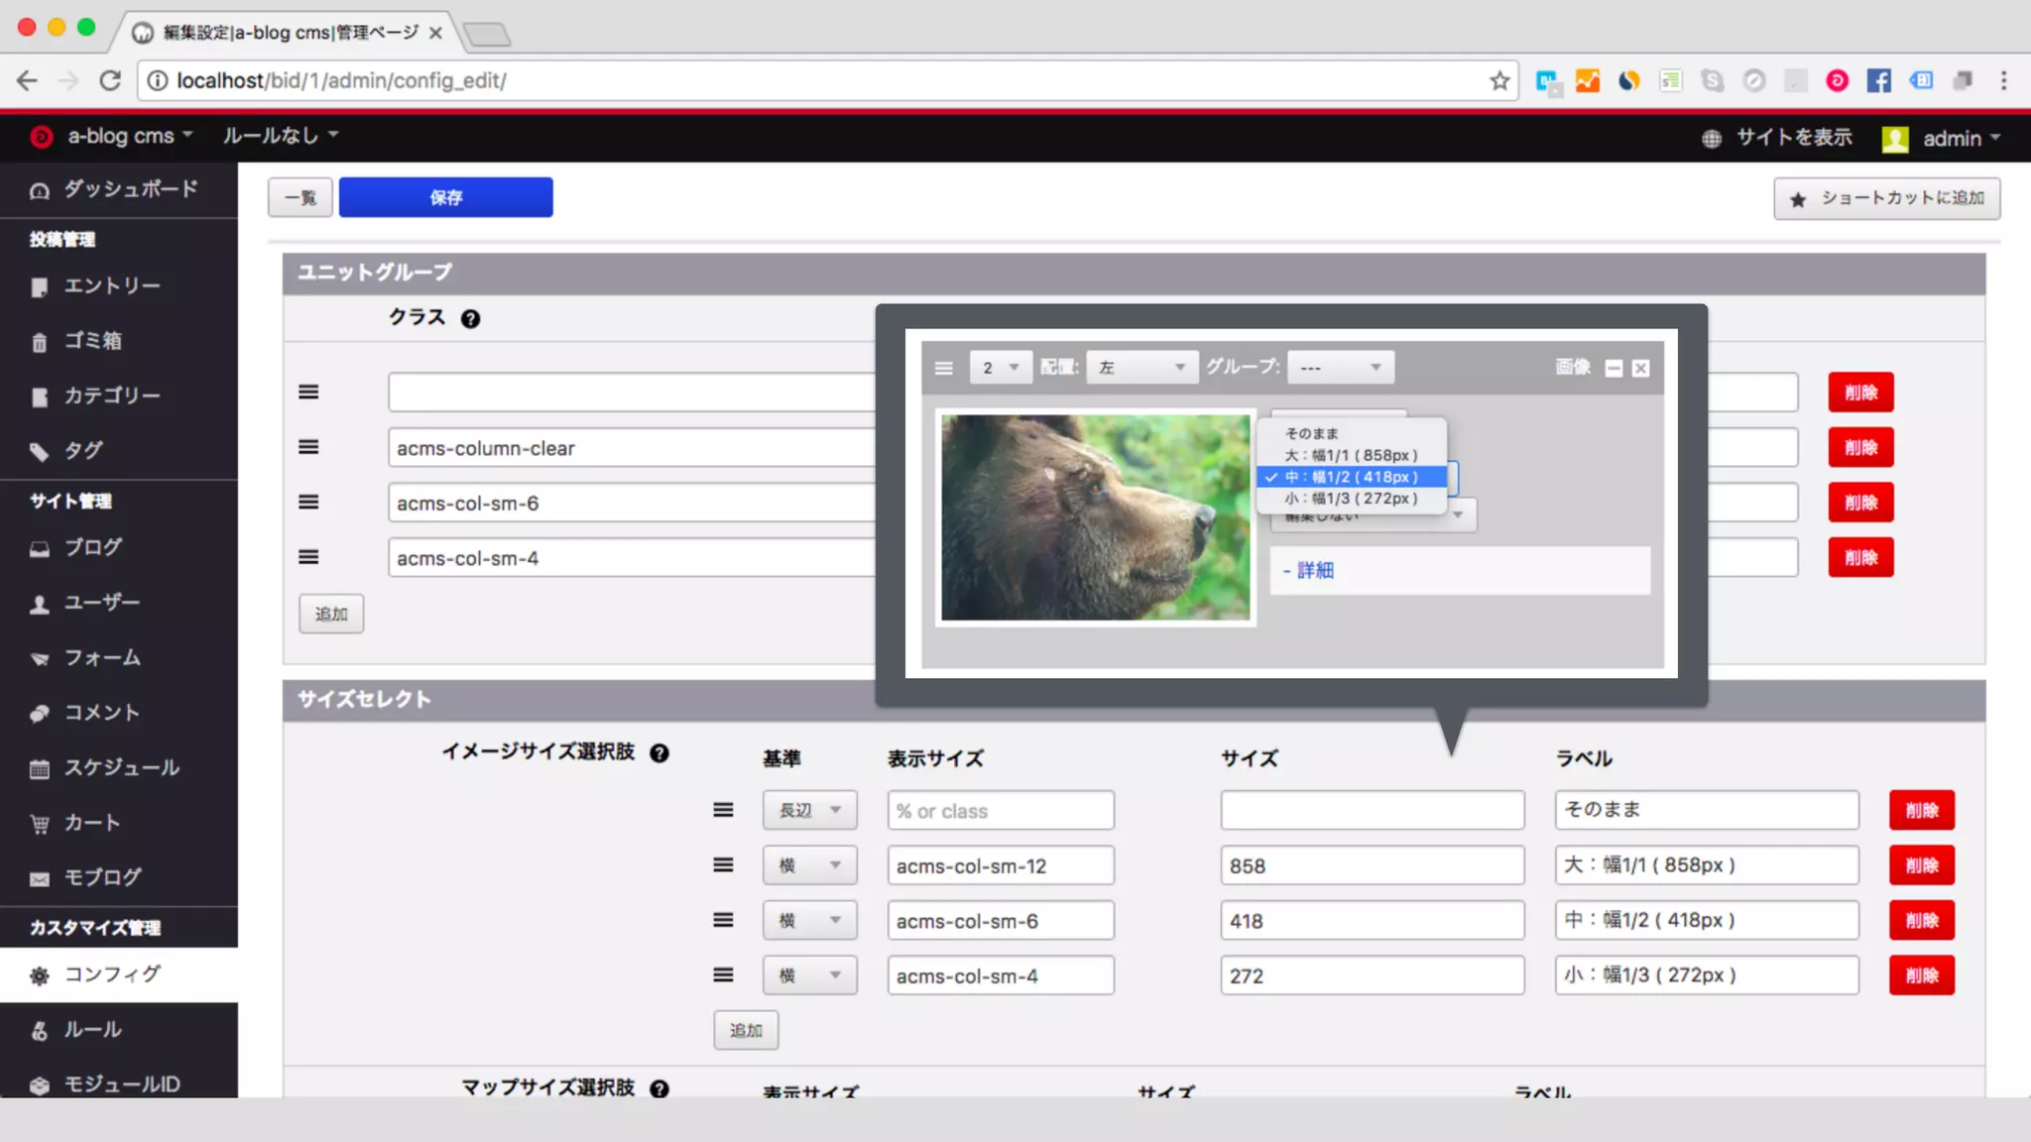Click the Facebook extension icon

1878,80
